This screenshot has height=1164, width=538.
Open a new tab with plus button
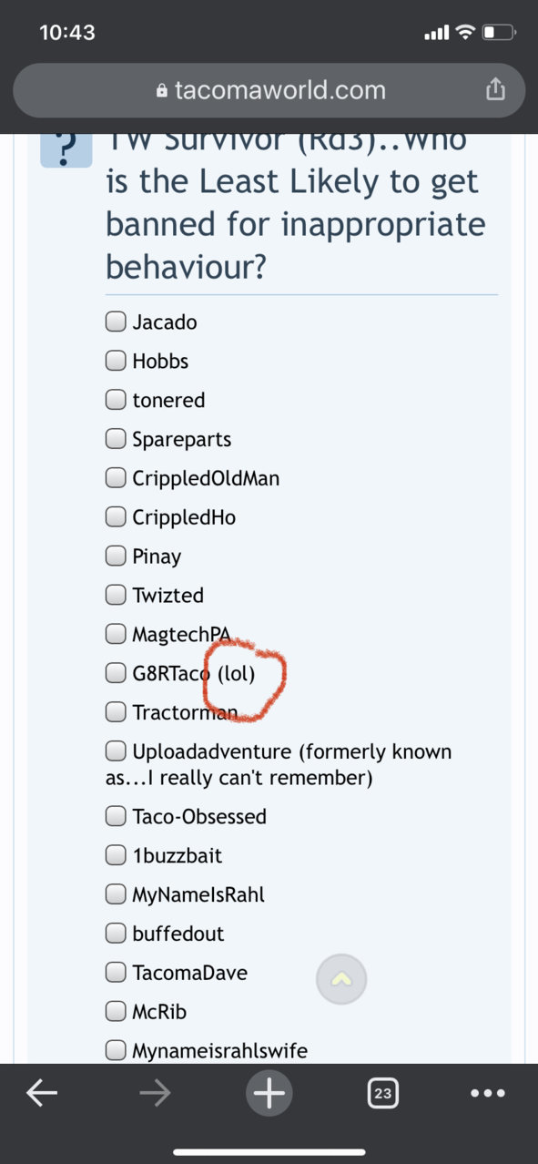pos(269,1093)
